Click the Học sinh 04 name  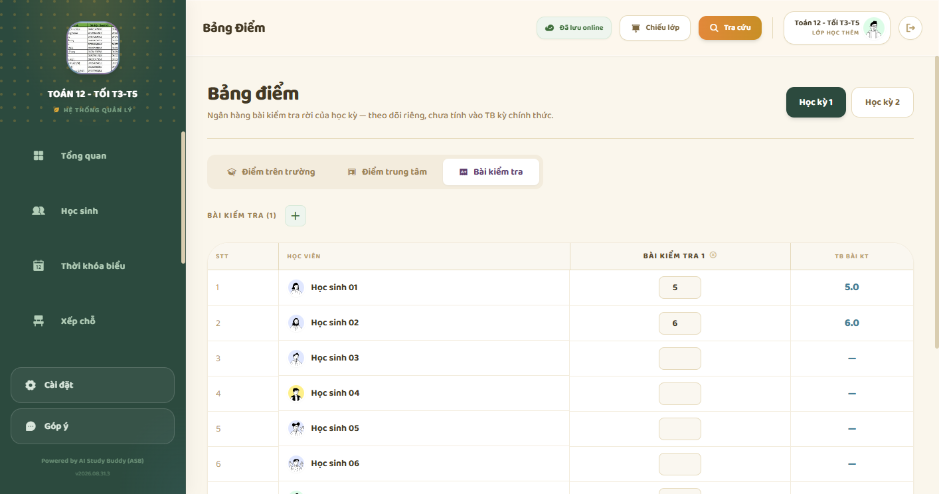pyautogui.click(x=335, y=393)
